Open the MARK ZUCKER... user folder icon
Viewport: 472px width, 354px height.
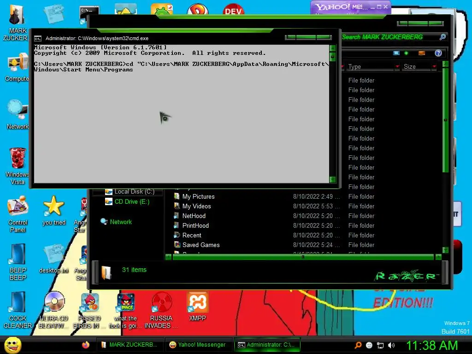pos(17,23)
